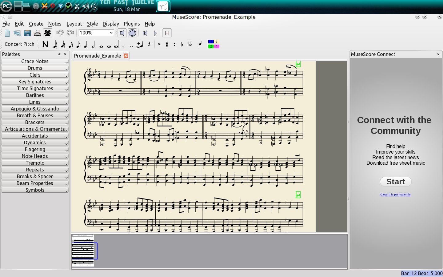Redo the last undone action
Screen dimensions: 443x277
tap(70, 33)
